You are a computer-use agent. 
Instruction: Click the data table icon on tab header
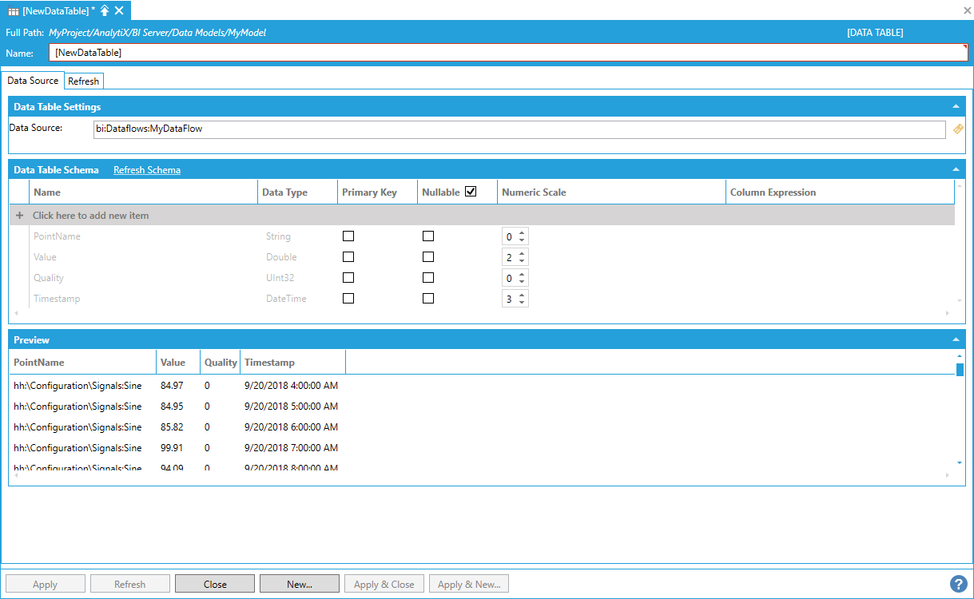click(x=14, y=11)
